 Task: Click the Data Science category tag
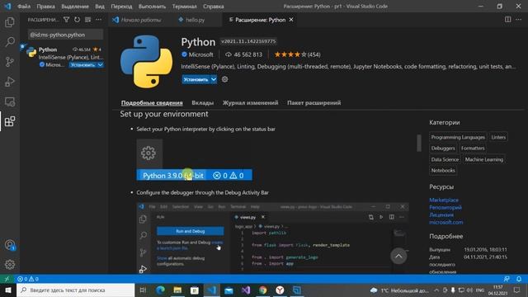445,159
